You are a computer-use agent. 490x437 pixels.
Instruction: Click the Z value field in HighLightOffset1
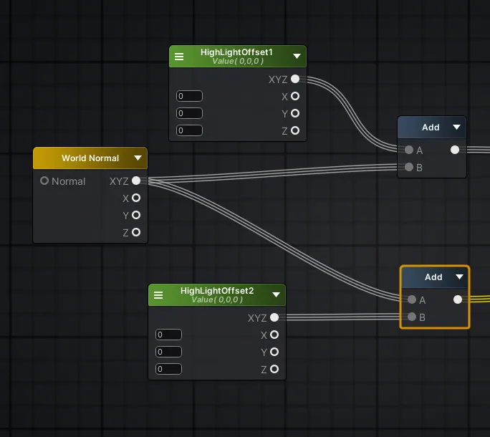point(189,130)
